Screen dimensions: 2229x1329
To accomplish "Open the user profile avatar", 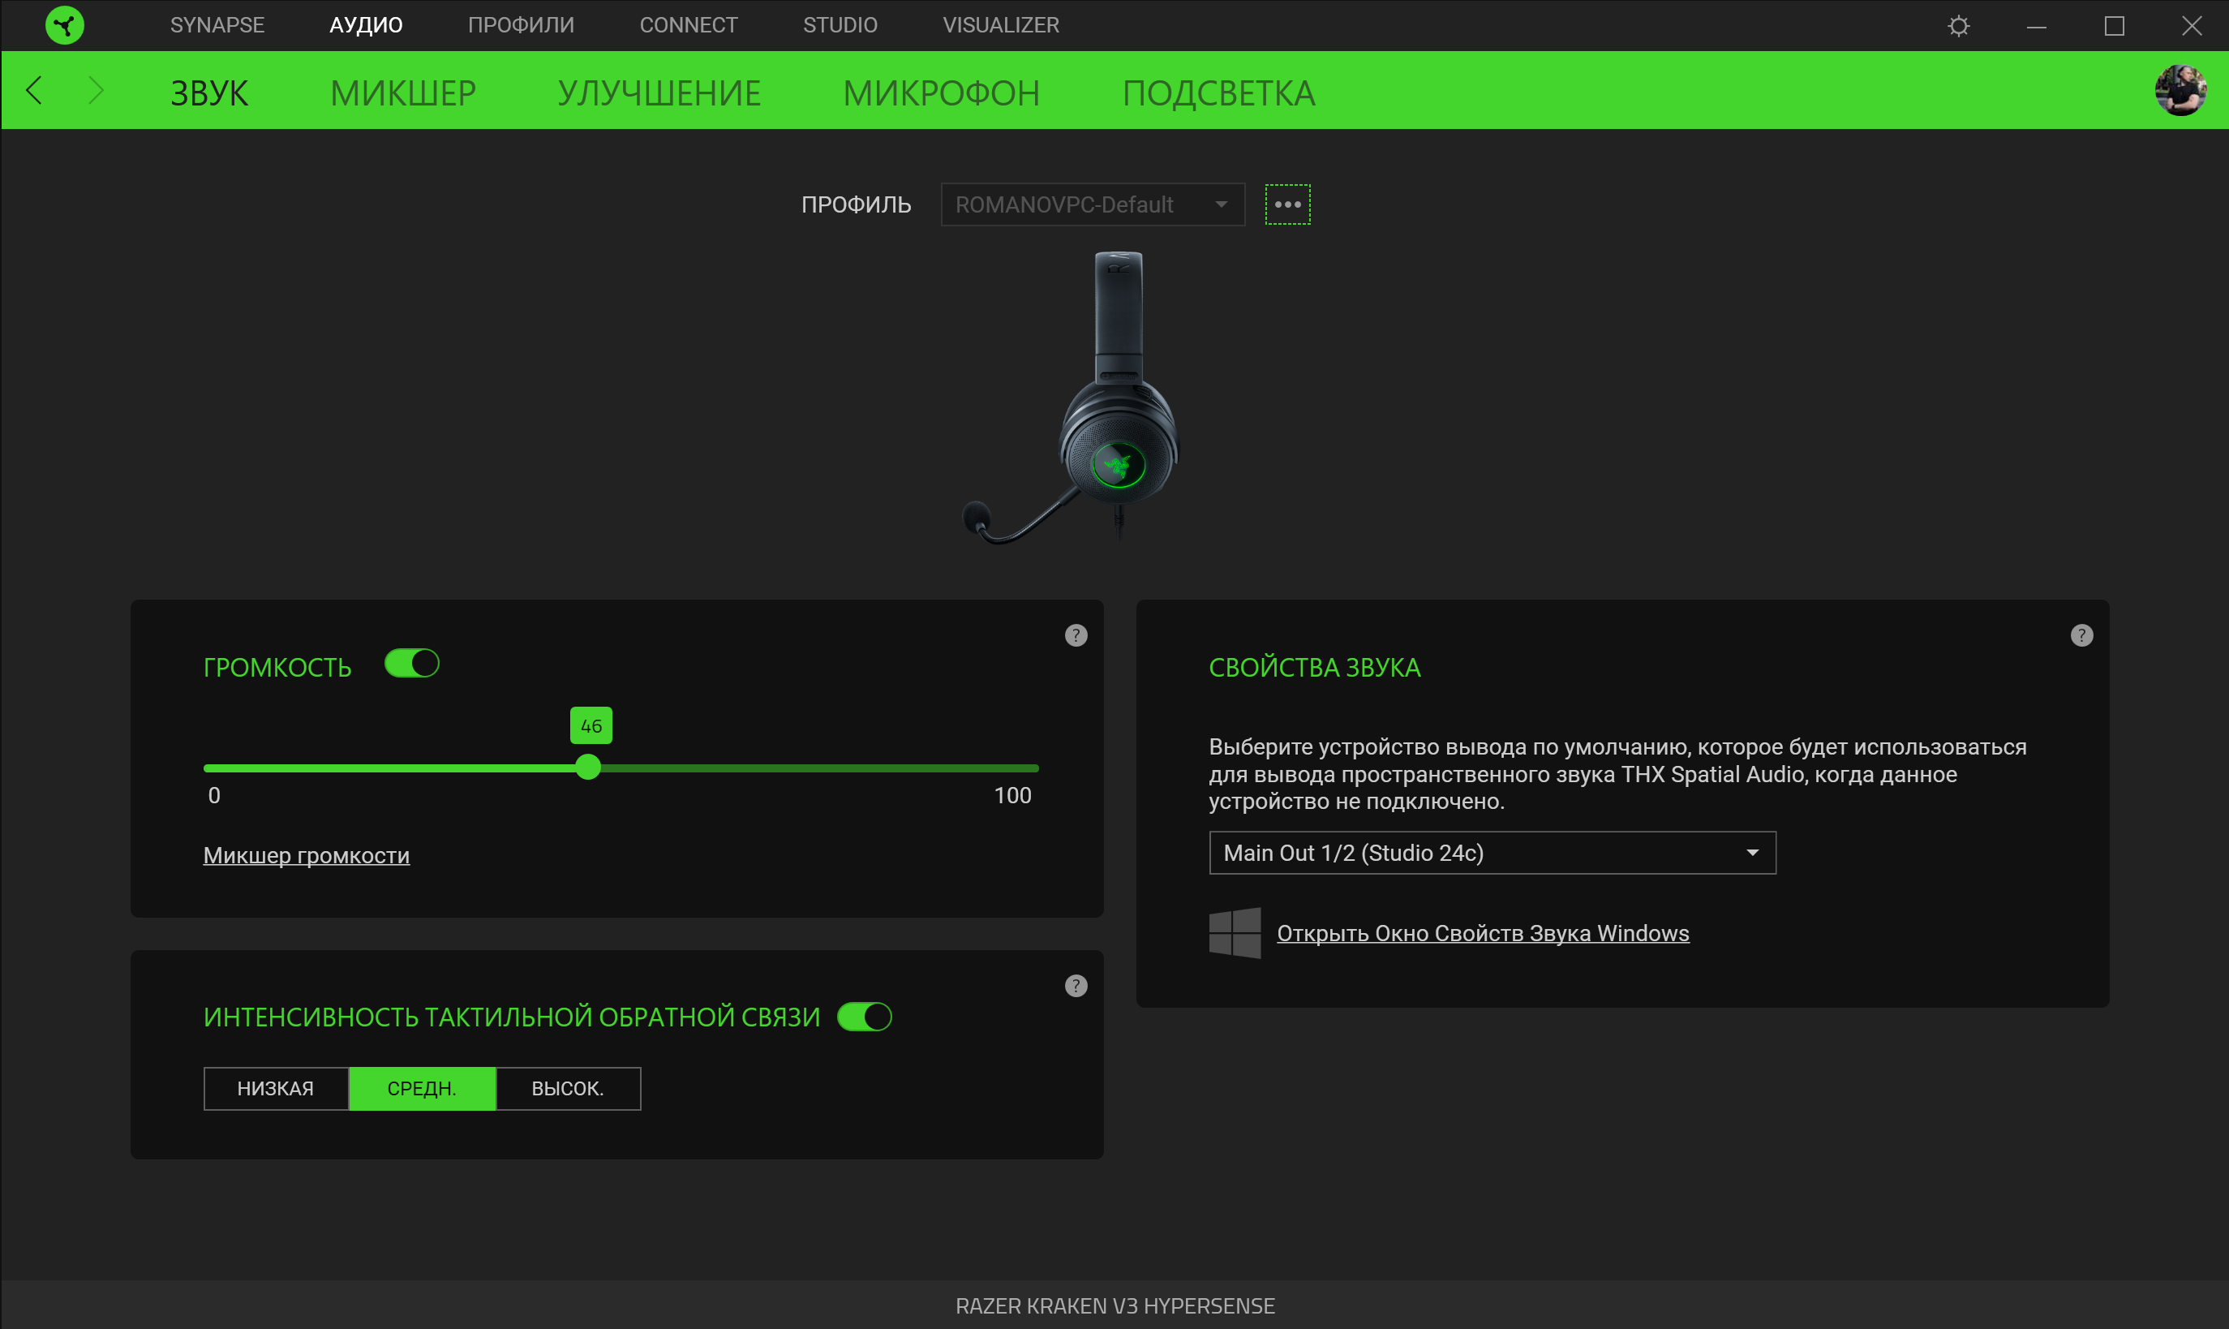I will [x=2180, y=90].
